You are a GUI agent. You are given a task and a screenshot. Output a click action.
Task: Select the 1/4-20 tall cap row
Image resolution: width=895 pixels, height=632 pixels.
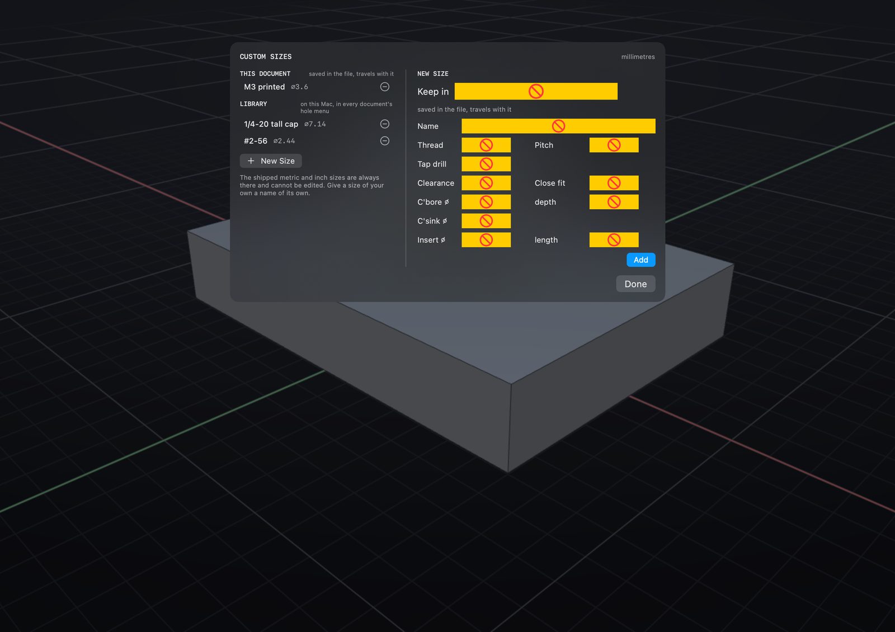point(317,124)
